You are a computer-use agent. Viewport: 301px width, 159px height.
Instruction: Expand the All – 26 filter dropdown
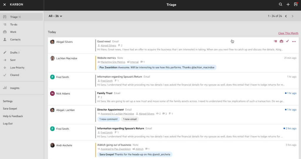point(56,16)
